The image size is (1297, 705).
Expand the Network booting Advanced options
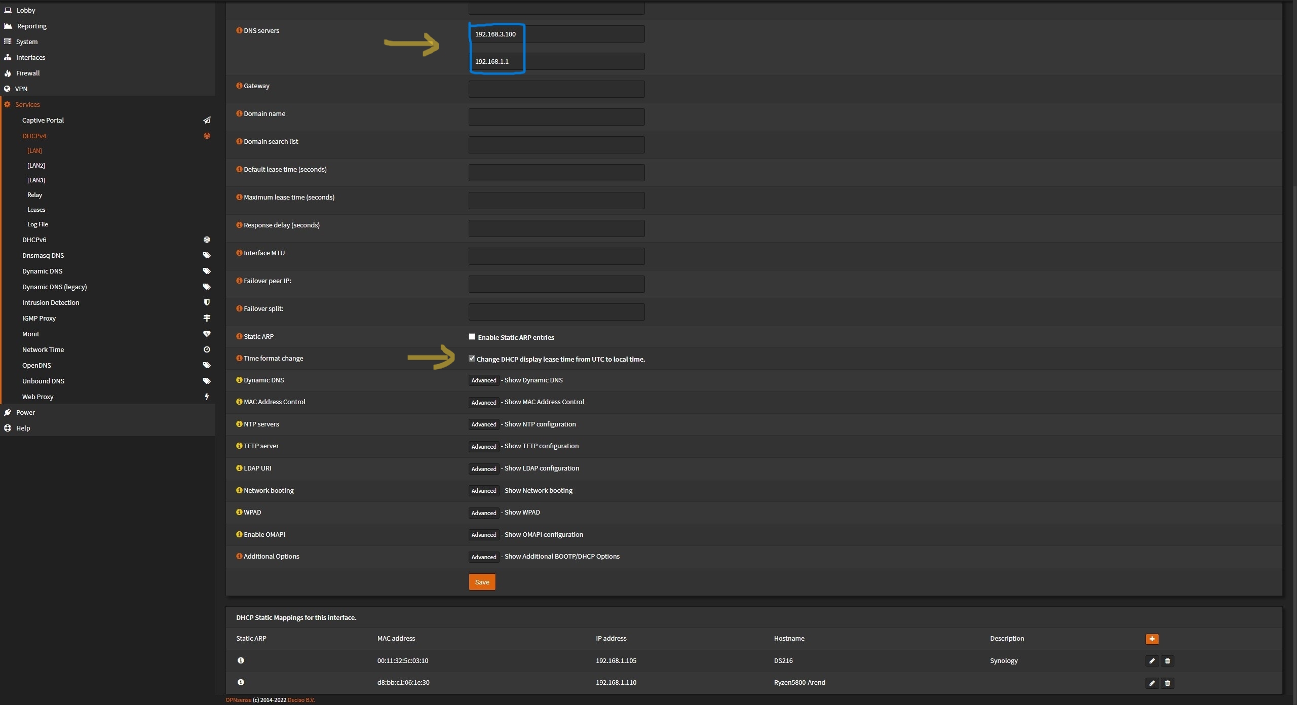[483, 491]
